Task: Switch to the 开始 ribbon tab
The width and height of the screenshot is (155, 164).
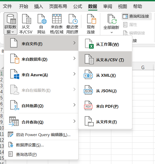Action: click(24, 7)
